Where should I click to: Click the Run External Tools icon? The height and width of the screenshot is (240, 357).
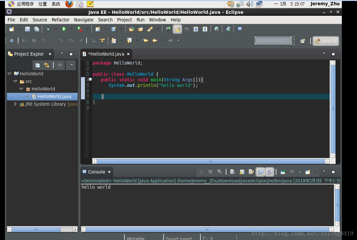[80, 29]
